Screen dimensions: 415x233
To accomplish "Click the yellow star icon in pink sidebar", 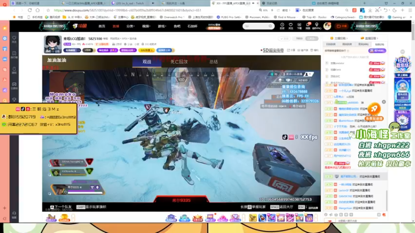I will coord(5,28).
